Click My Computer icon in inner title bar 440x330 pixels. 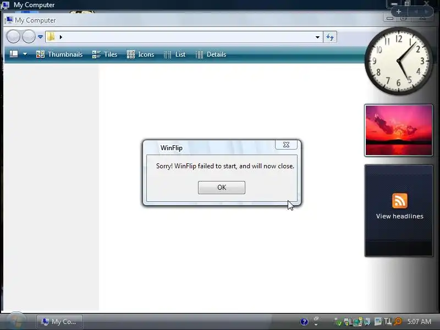(x=9, y=20)
